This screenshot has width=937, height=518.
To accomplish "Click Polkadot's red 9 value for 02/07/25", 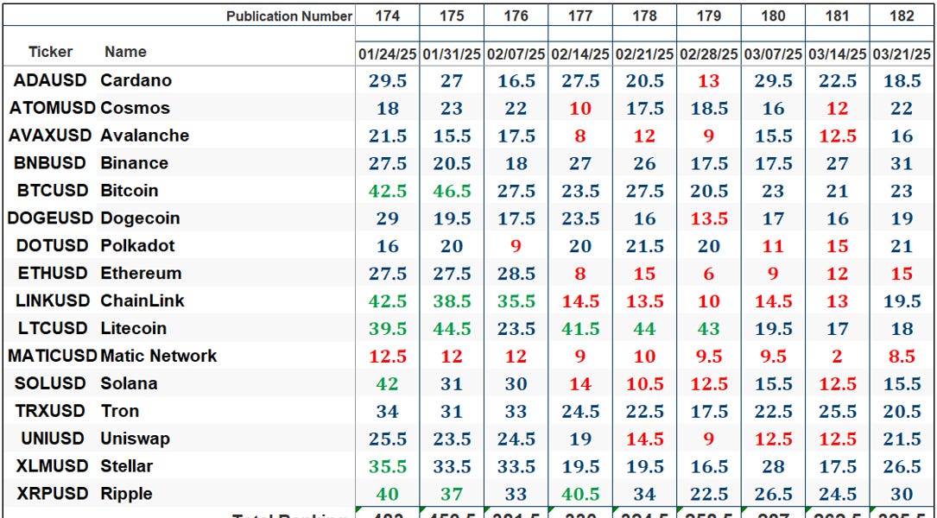I will 516,246.
